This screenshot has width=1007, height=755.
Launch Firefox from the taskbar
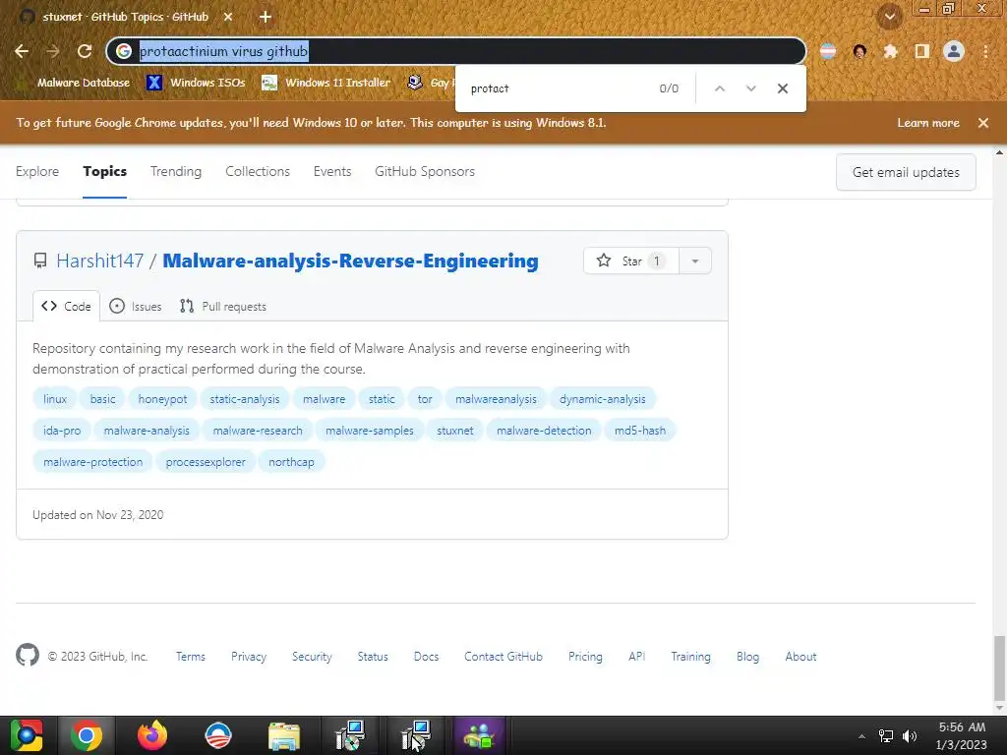[x=152, y=735]
